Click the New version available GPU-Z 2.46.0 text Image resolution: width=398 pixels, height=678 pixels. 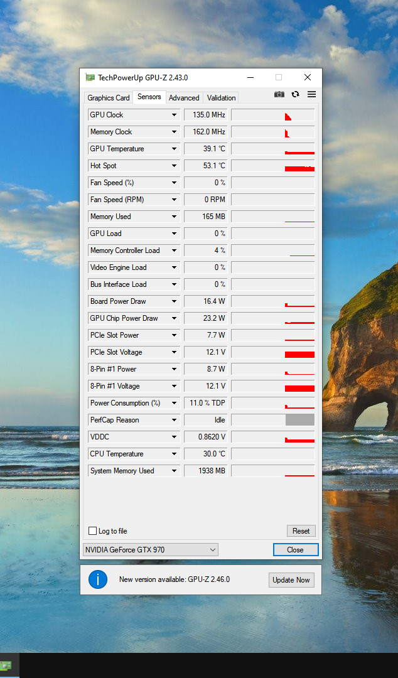175,579
